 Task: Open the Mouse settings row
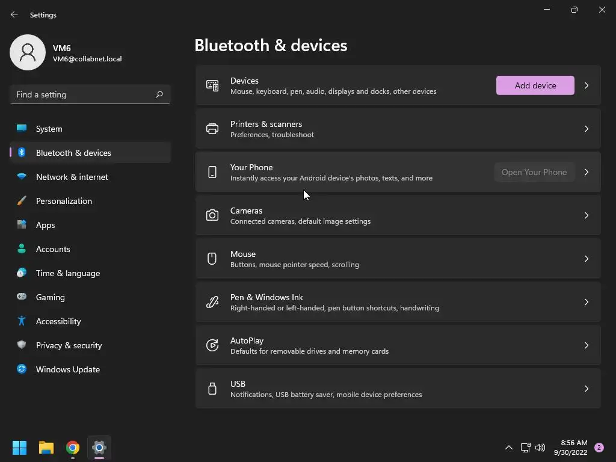point(397,259)
